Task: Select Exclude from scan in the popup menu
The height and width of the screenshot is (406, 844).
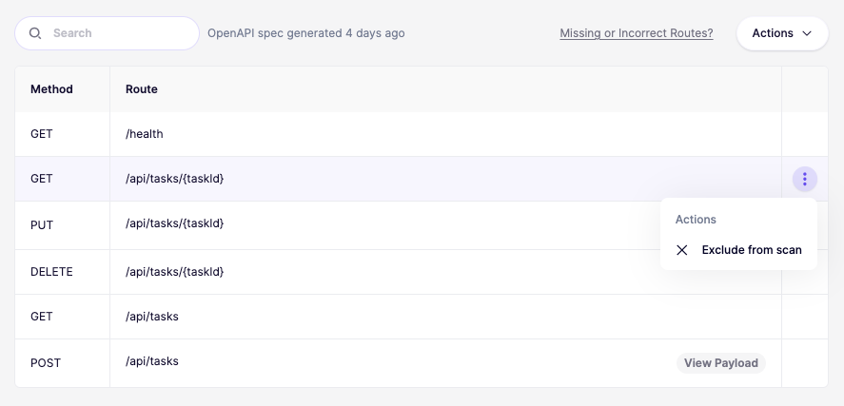Action: 751,250
